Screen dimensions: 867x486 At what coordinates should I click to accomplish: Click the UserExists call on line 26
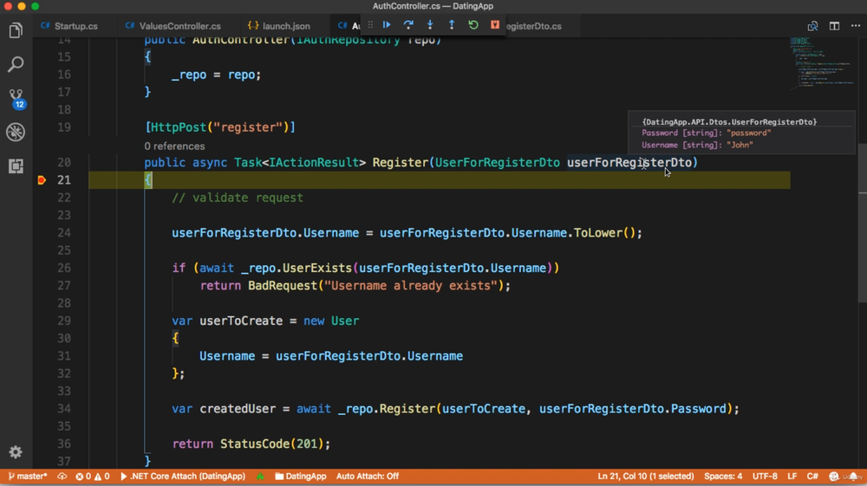click(x=316, y=268)
